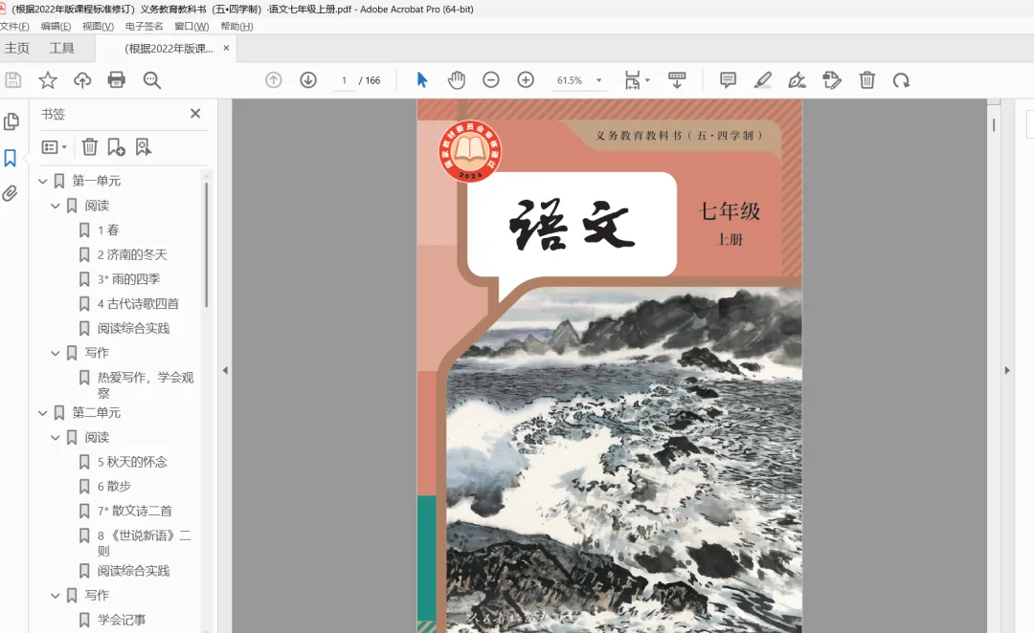This screenshot has height=633, width=1034.
Task: Jump to bookmark 3* 雨的四季
Action: point(129,279)
